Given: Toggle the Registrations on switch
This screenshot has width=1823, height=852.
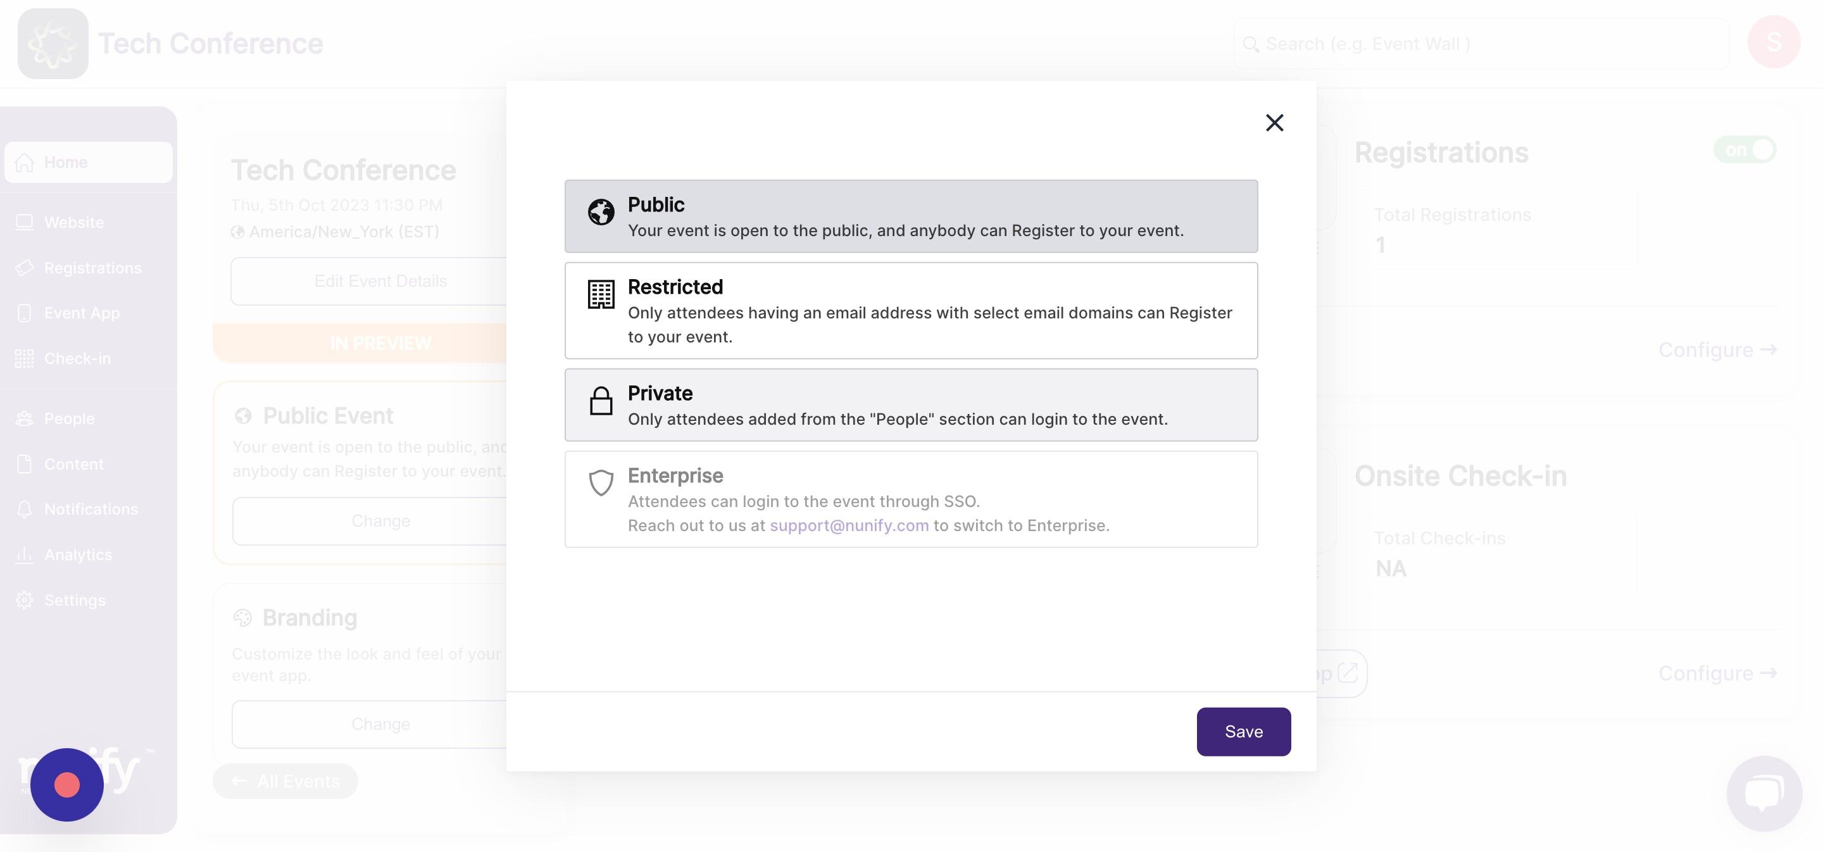Looking at the screenshot, I should pyautogui.click(x=1745, y=150).
